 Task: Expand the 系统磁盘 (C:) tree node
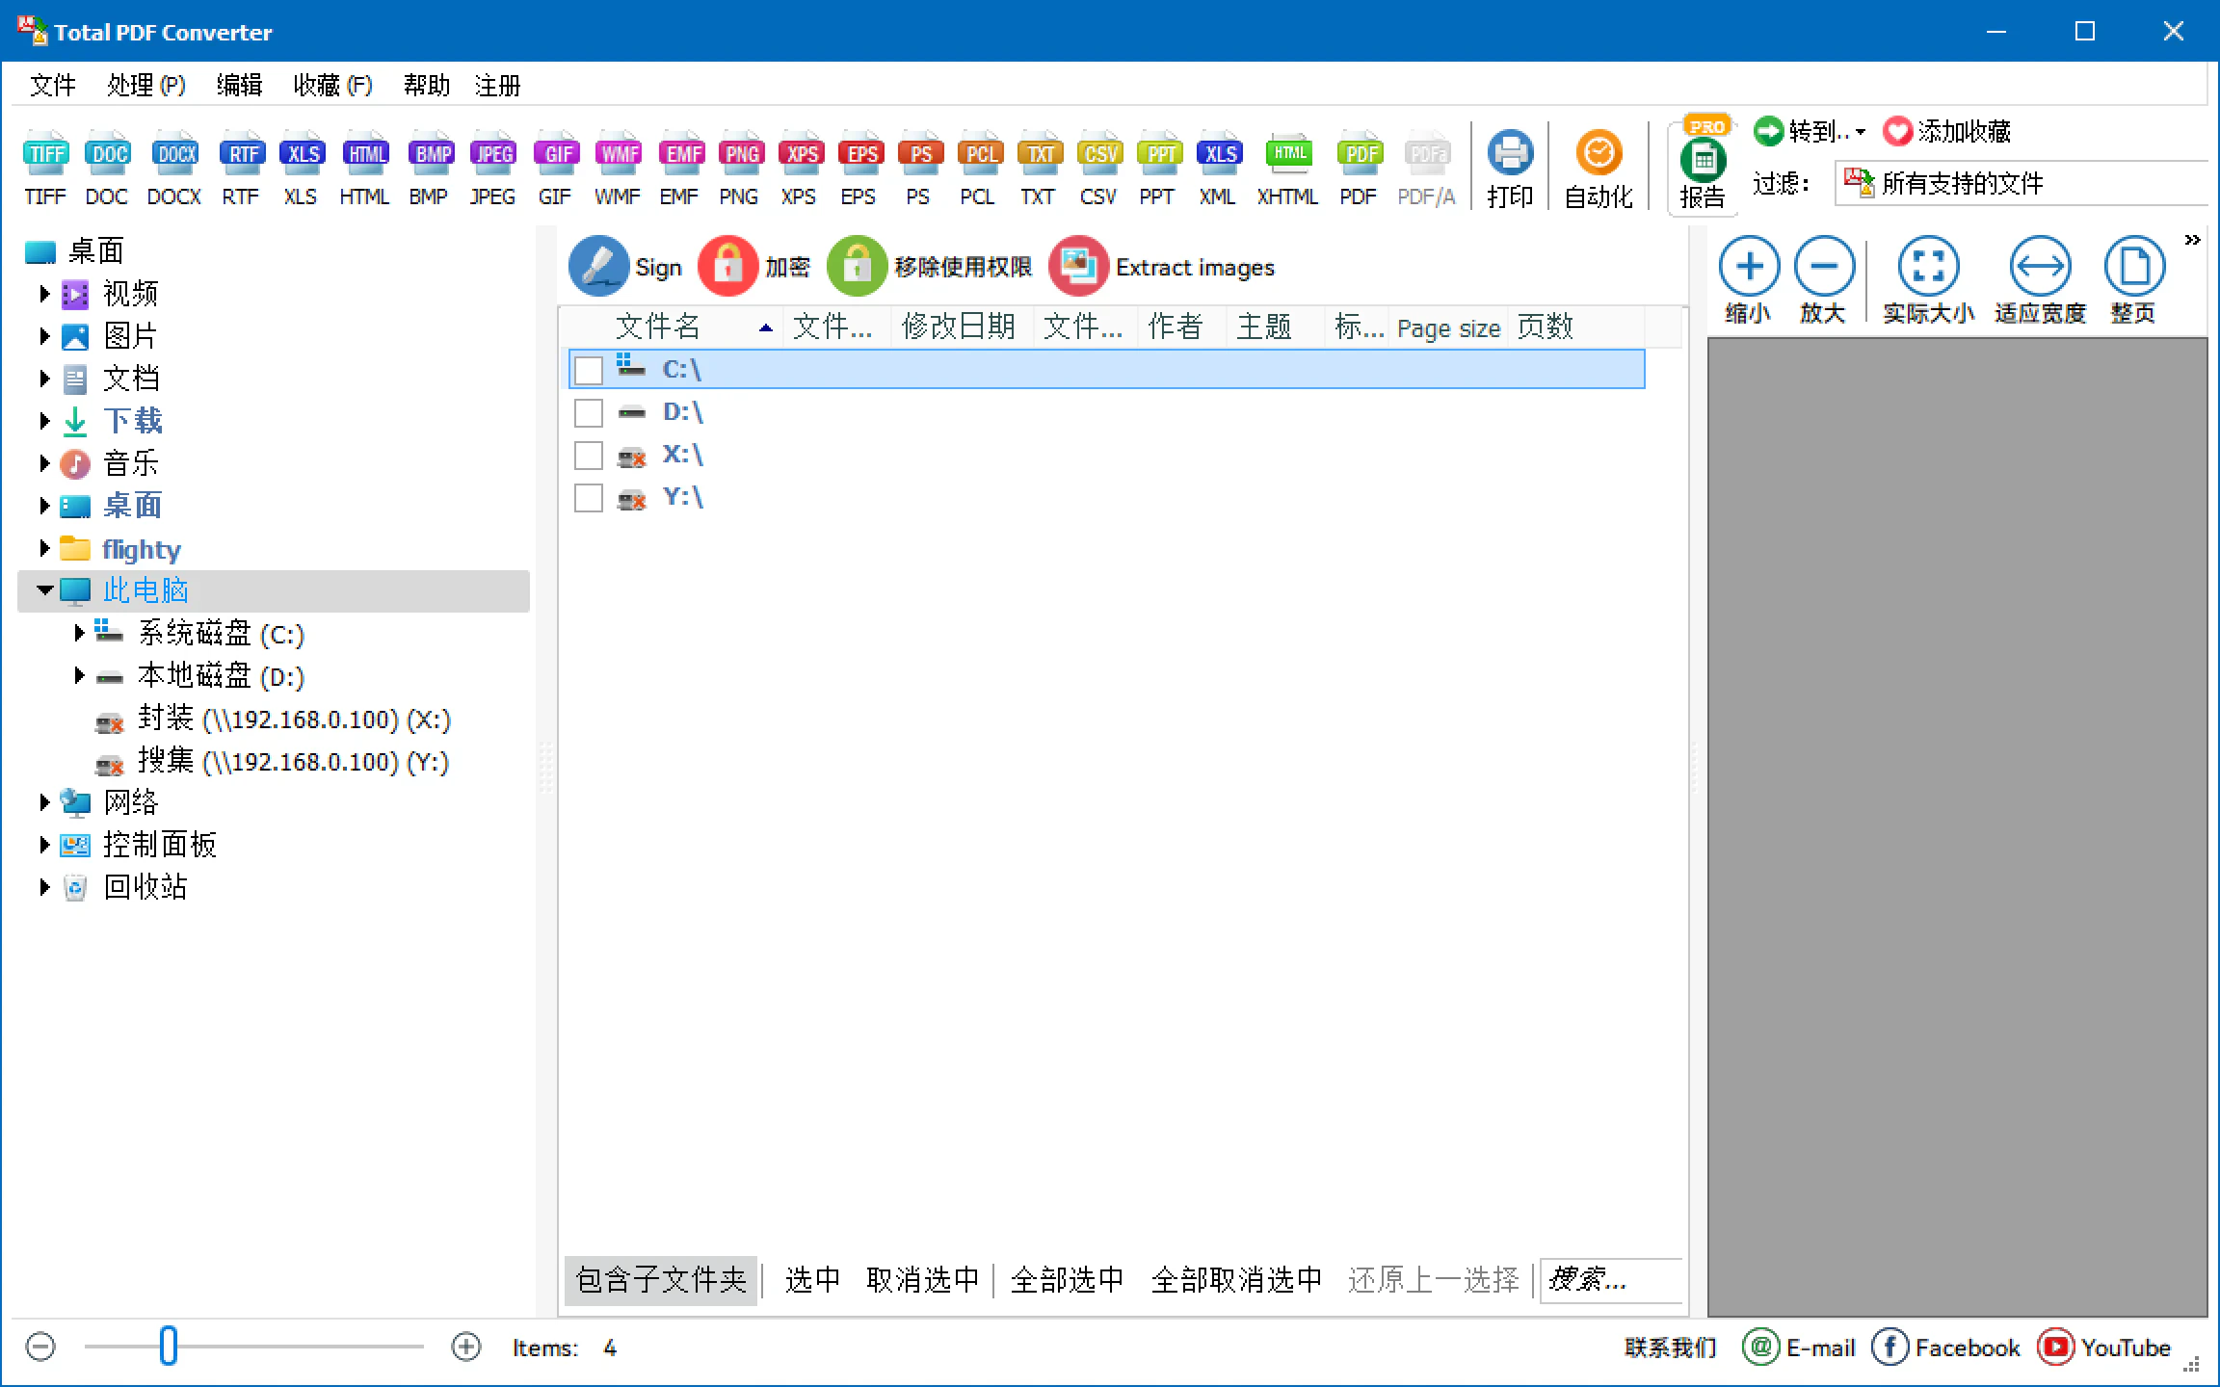(79, 633)
